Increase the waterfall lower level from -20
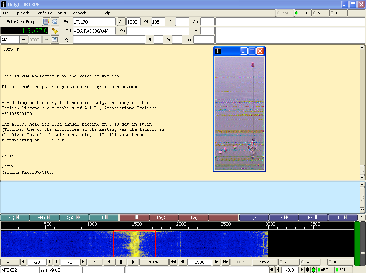 point(50,262)
